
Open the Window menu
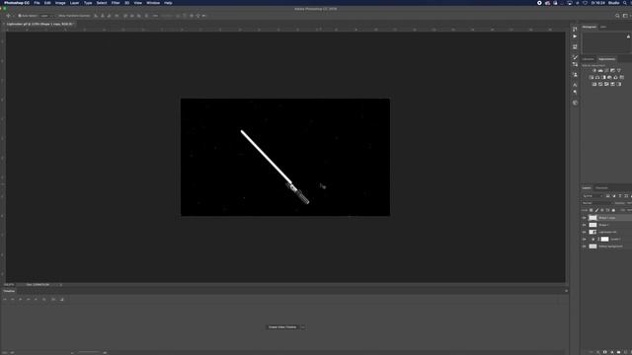153,3
